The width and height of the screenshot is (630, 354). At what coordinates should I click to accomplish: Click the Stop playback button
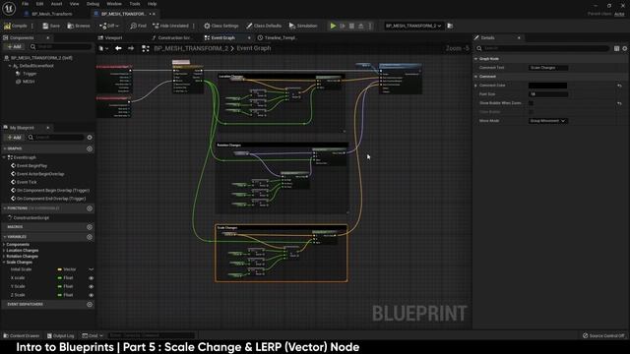tap(352, 26)
